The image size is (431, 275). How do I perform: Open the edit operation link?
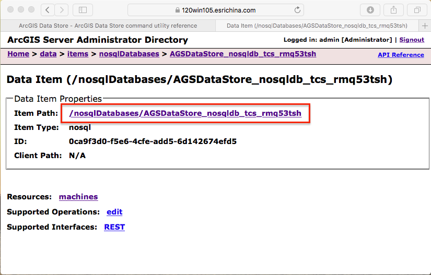point(114,212)
